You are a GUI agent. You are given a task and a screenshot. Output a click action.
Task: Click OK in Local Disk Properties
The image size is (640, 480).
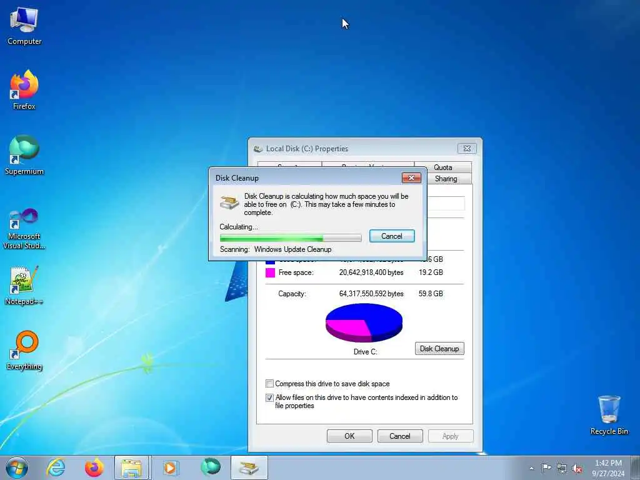pos(349,436)
